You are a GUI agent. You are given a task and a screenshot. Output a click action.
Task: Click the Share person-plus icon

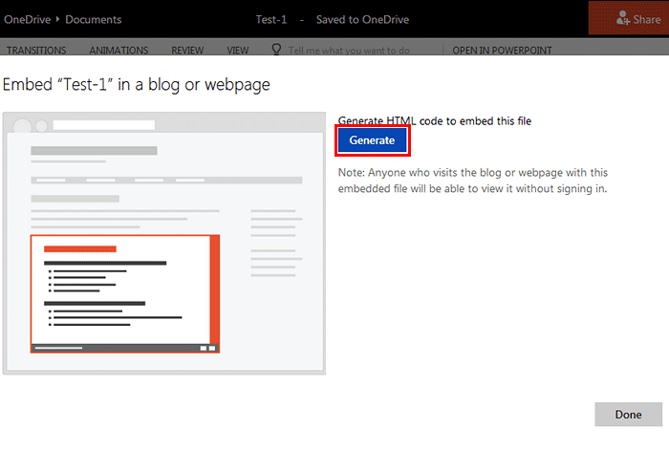(x=624, y=19)
